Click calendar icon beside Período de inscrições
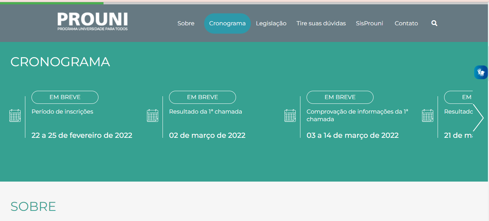This screenshot has height=221, width=489. click(x=15, y=116)
